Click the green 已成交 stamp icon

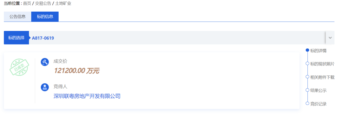[19, 67]
